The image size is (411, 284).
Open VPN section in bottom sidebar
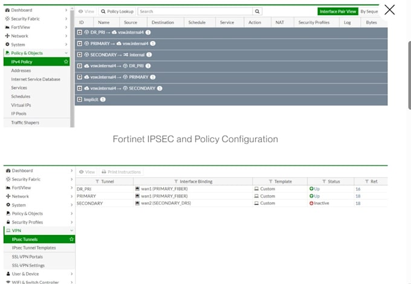39,231
